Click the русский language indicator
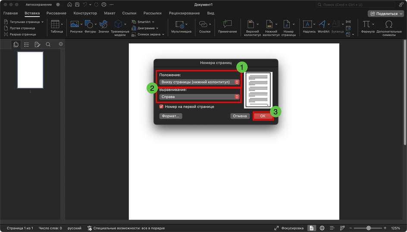The height and width of the screenshot is (232, 407). [75, 228]
